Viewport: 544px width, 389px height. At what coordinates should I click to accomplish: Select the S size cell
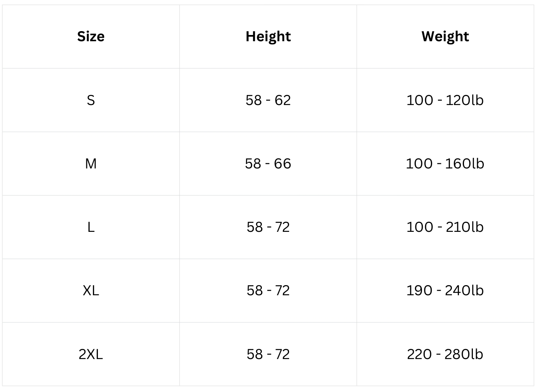(x=91, y=100)
